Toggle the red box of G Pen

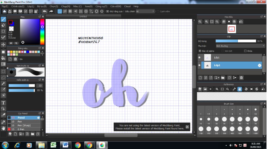9,129
